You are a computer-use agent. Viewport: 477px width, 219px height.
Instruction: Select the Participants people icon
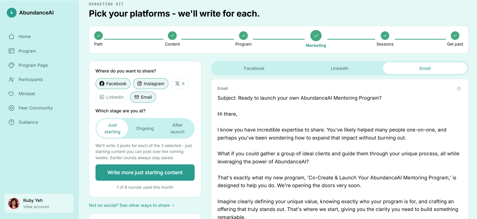click(11, 79)
